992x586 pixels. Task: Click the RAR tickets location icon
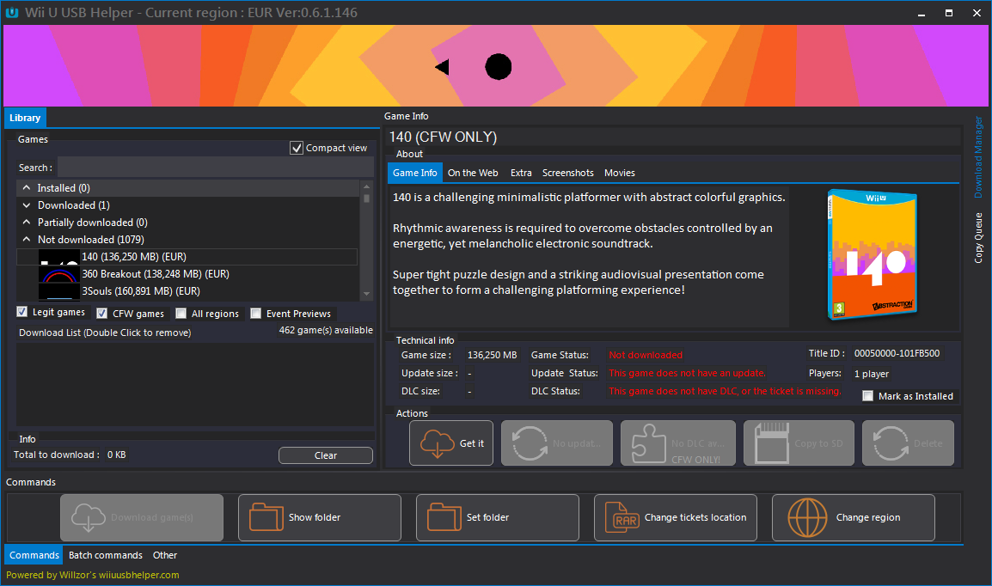pyautogui.click(x=622, y=517)
